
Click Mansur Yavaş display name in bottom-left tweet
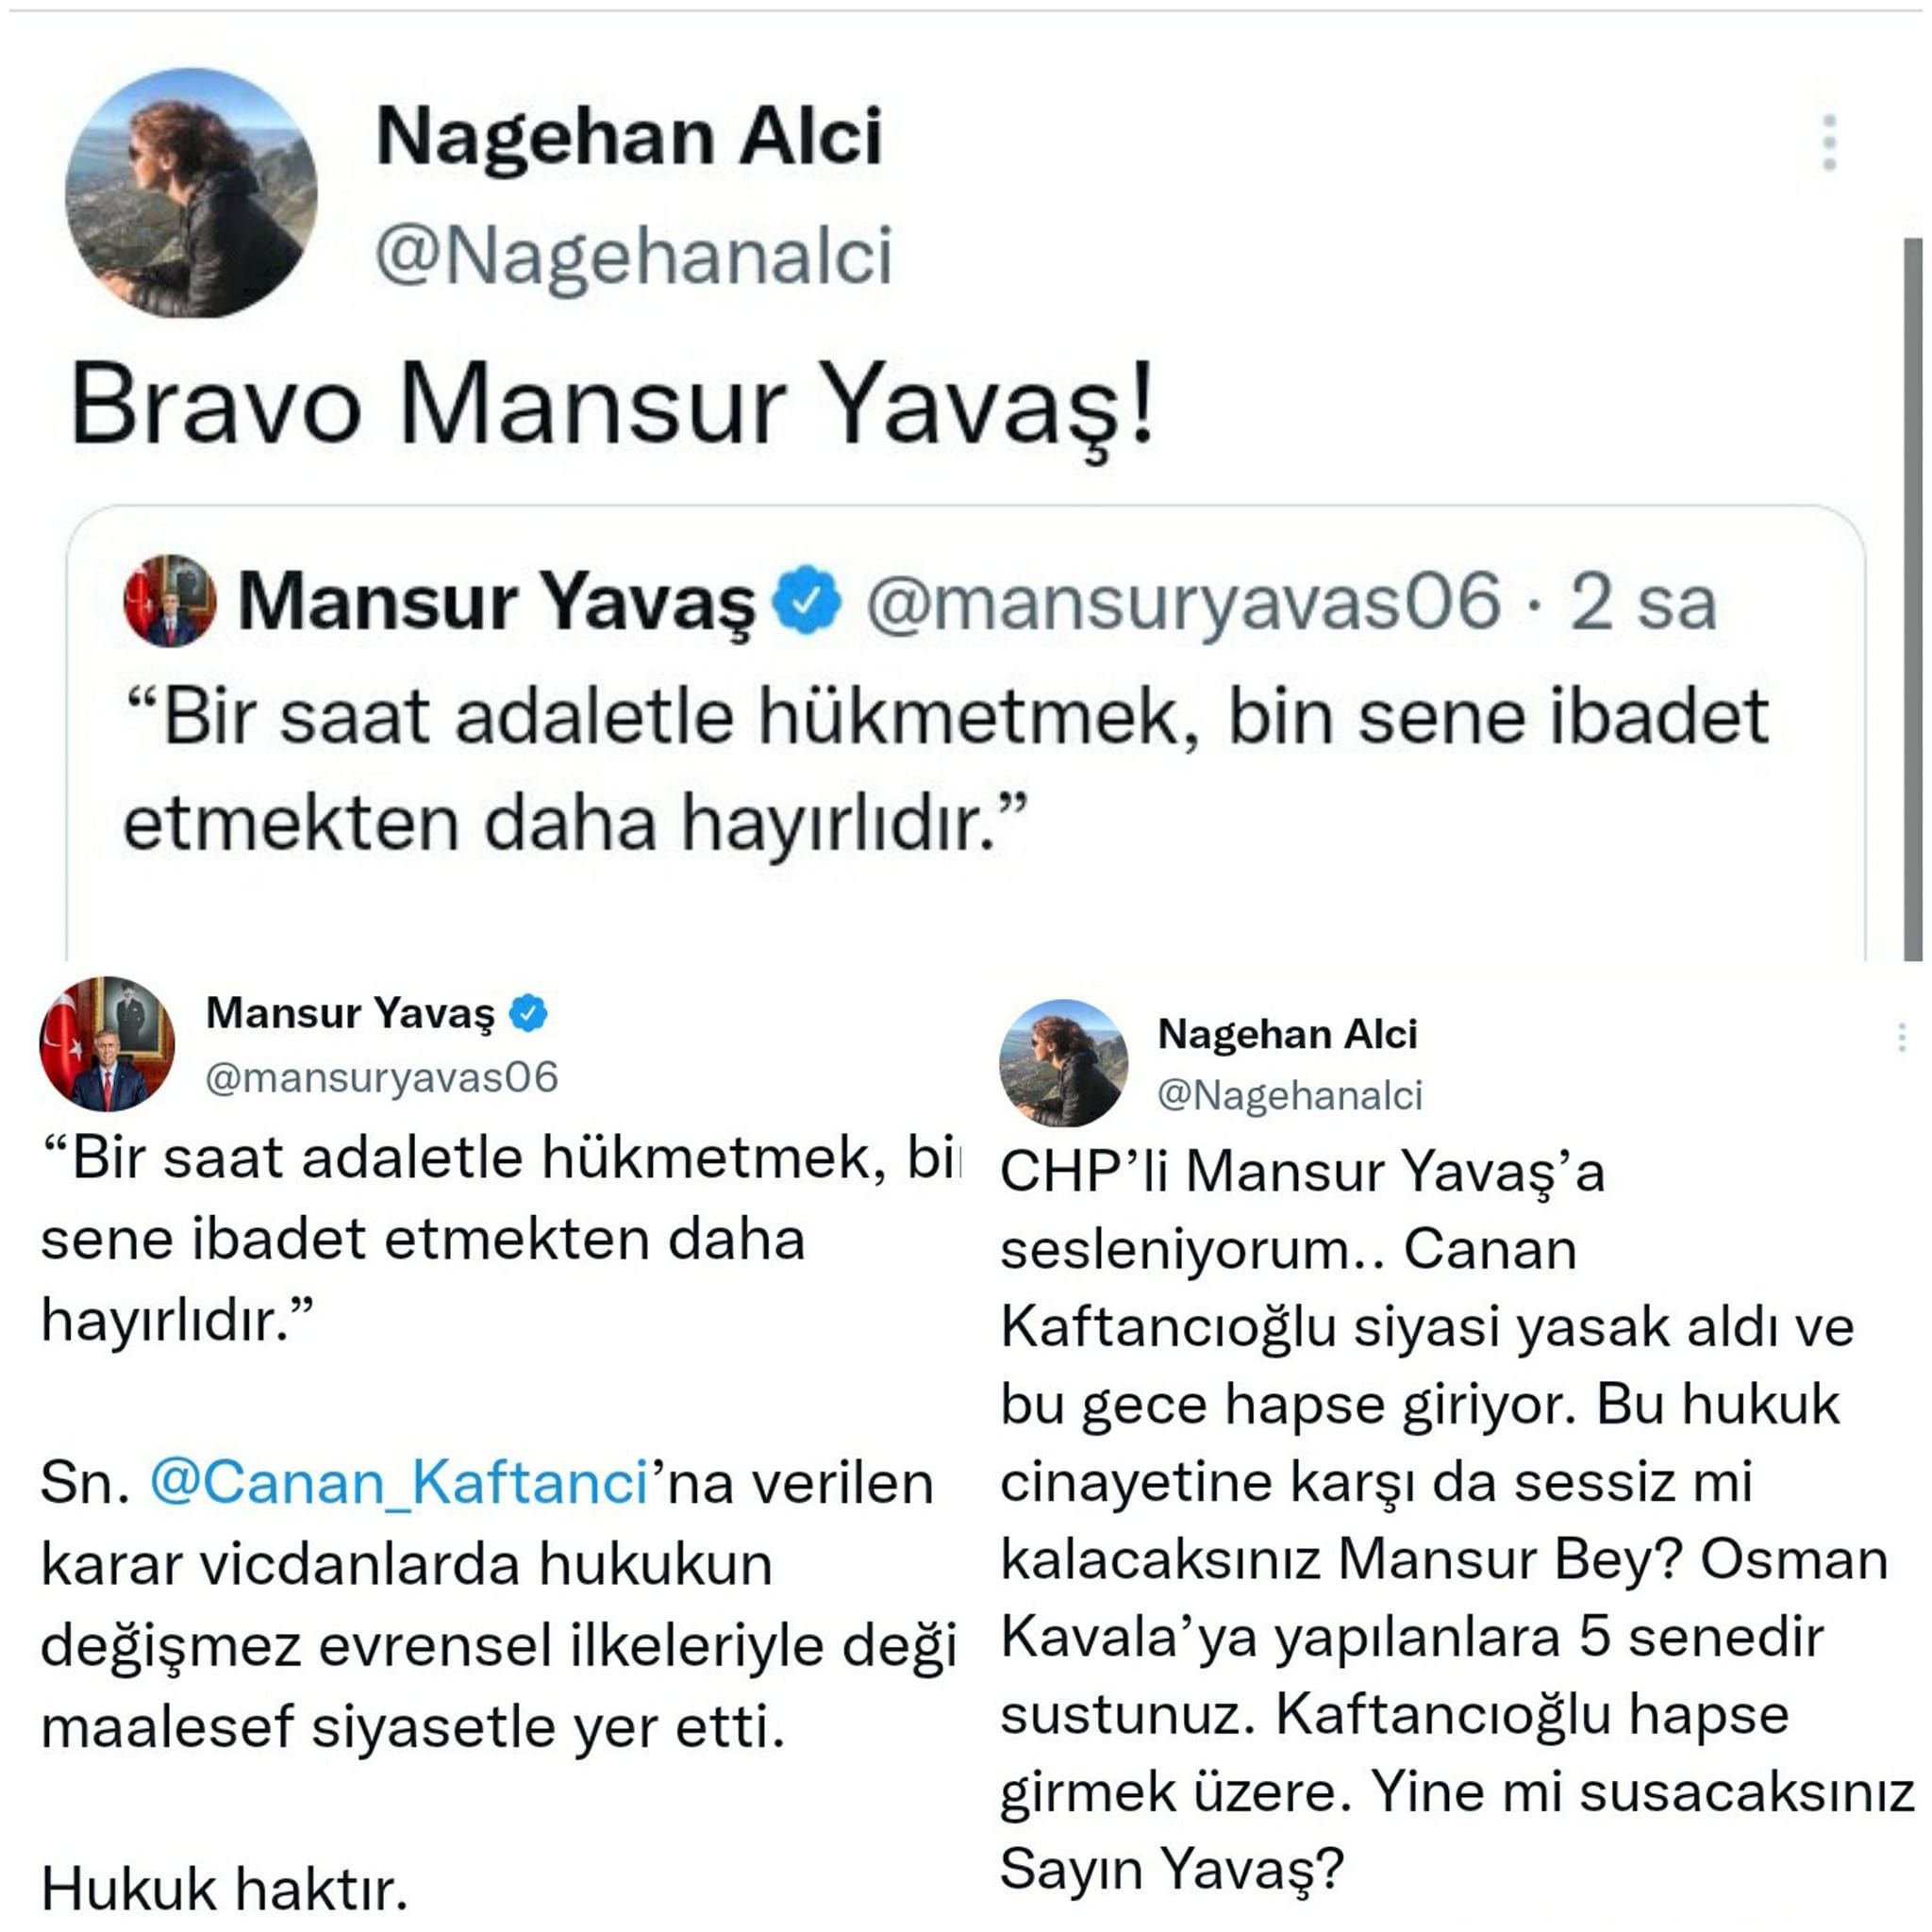click(350, 1013)
